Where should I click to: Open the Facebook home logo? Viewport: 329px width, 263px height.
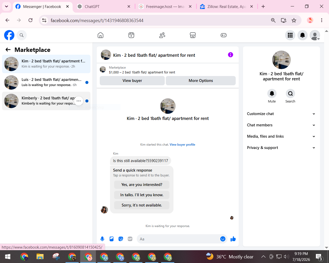click(9, 35)
